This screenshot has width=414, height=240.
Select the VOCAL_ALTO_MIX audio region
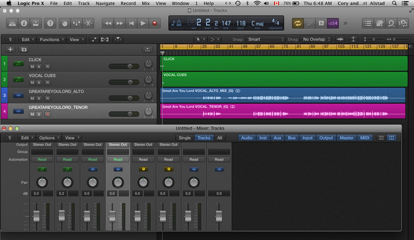click(x=283, y=95)
